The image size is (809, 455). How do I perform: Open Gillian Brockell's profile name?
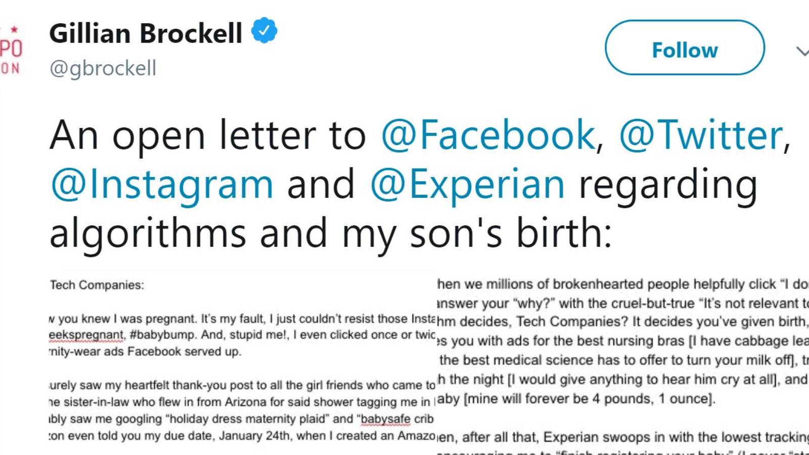[x=146, y=33]
